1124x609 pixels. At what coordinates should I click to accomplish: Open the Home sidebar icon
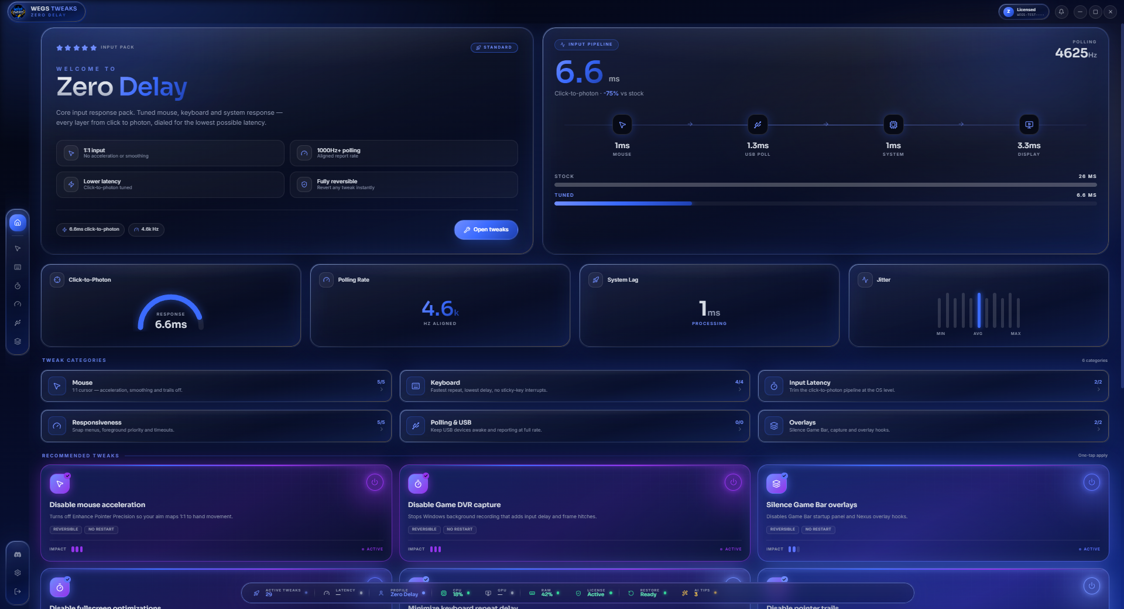pos(18,223)
